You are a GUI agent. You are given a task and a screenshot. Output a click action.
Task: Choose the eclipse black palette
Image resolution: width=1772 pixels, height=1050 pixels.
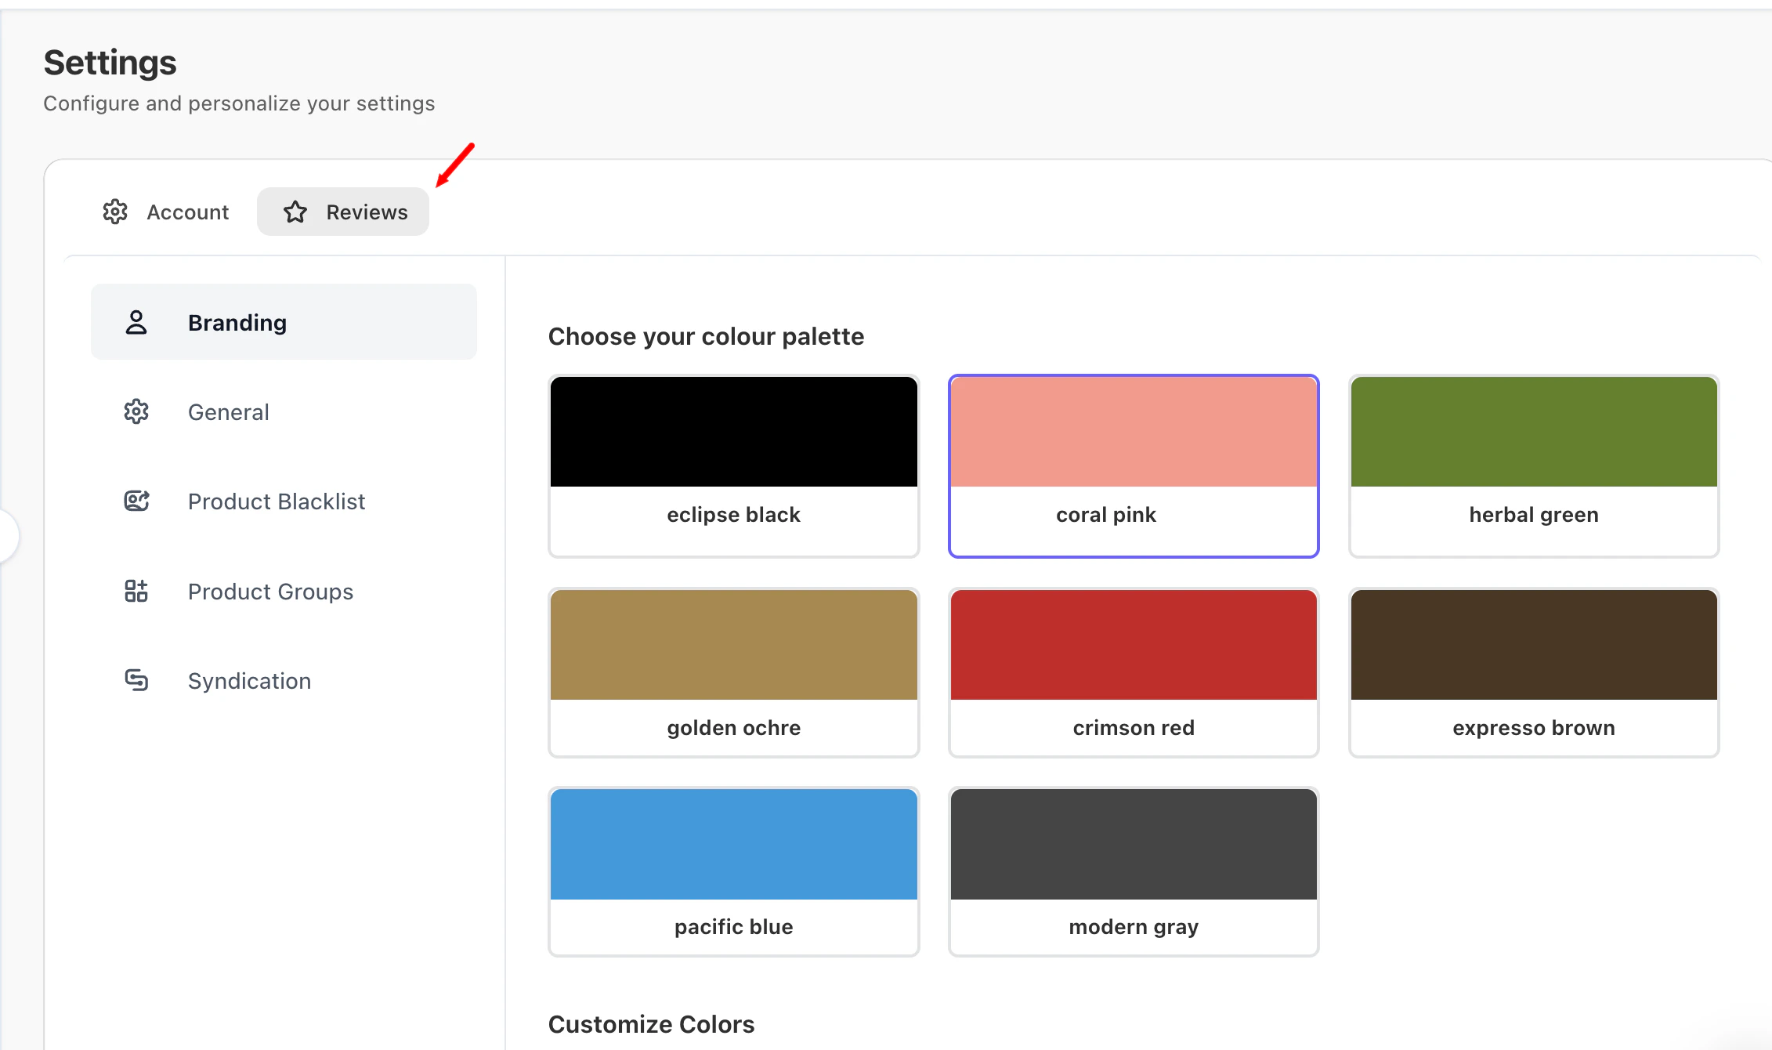[x=733, y=466]
